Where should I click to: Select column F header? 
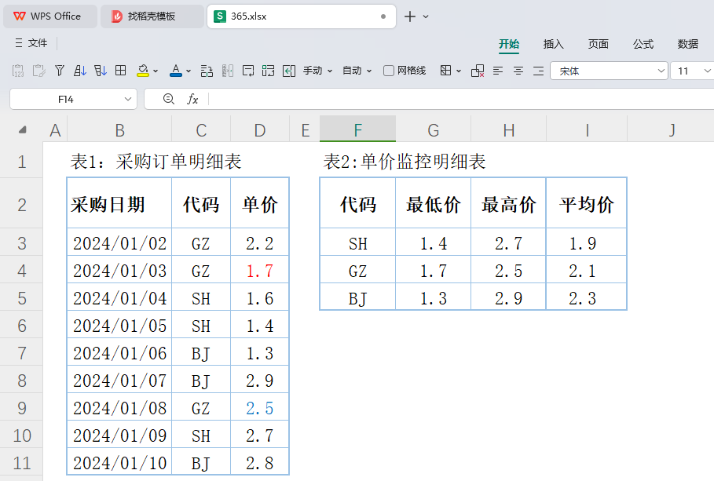coord(358,130)
